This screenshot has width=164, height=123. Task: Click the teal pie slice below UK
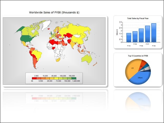pyautogui.click(x=147, y=66)
